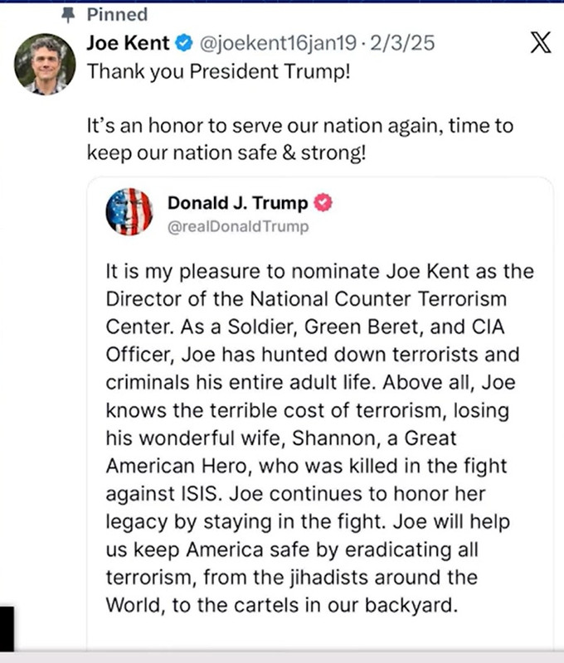Open Joe Kent's round profile photo
564x663 pixels.
(x=45, y=65)
